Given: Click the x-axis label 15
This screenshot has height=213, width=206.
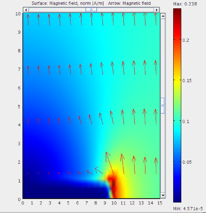Looking at the screenshot, I should (160, 203).
